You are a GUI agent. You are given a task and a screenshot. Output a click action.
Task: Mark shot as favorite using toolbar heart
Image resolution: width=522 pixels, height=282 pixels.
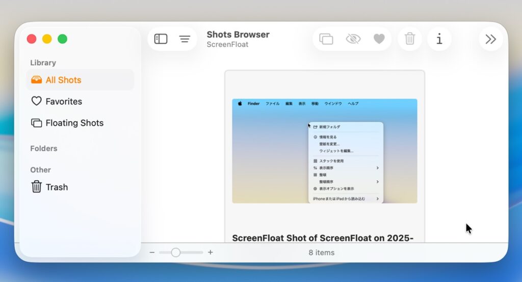[379, 39]
